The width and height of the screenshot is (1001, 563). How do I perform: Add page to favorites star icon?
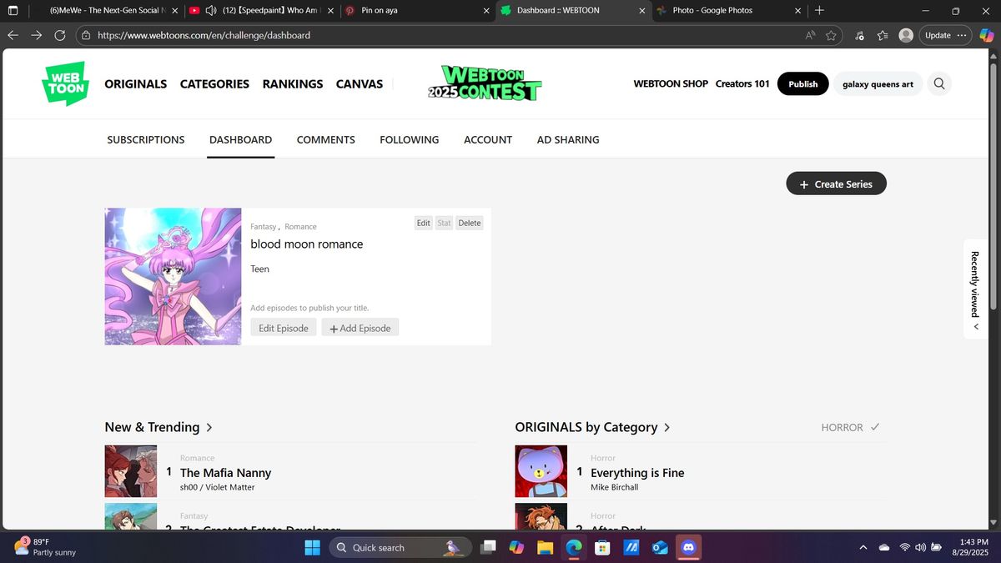point(831,35)
